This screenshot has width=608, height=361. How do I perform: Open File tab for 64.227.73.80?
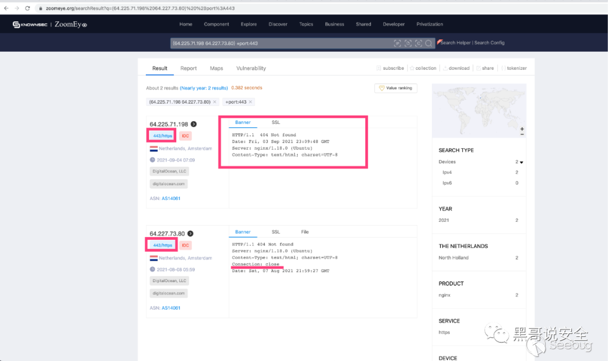coord(305,232)
